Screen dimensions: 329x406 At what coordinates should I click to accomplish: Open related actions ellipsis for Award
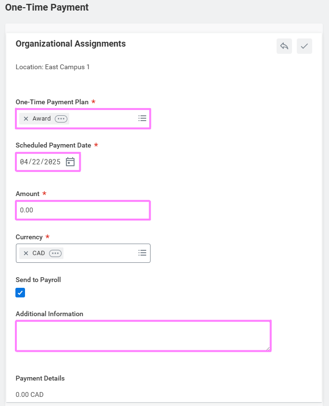[x=61, y=119]
